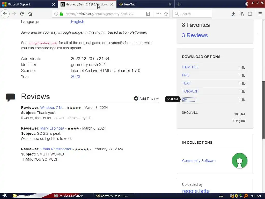Switch to the Geometry Dash 2.2 tab
The height and width of the screenshot is (199, 265).
(x=87, y=4)
